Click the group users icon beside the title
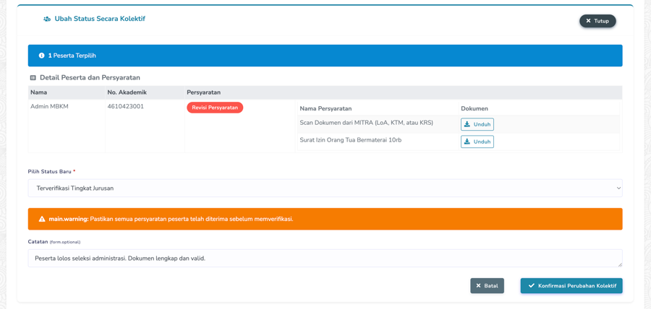The height and width of the screenshot is (309, 651). point(47,19)
